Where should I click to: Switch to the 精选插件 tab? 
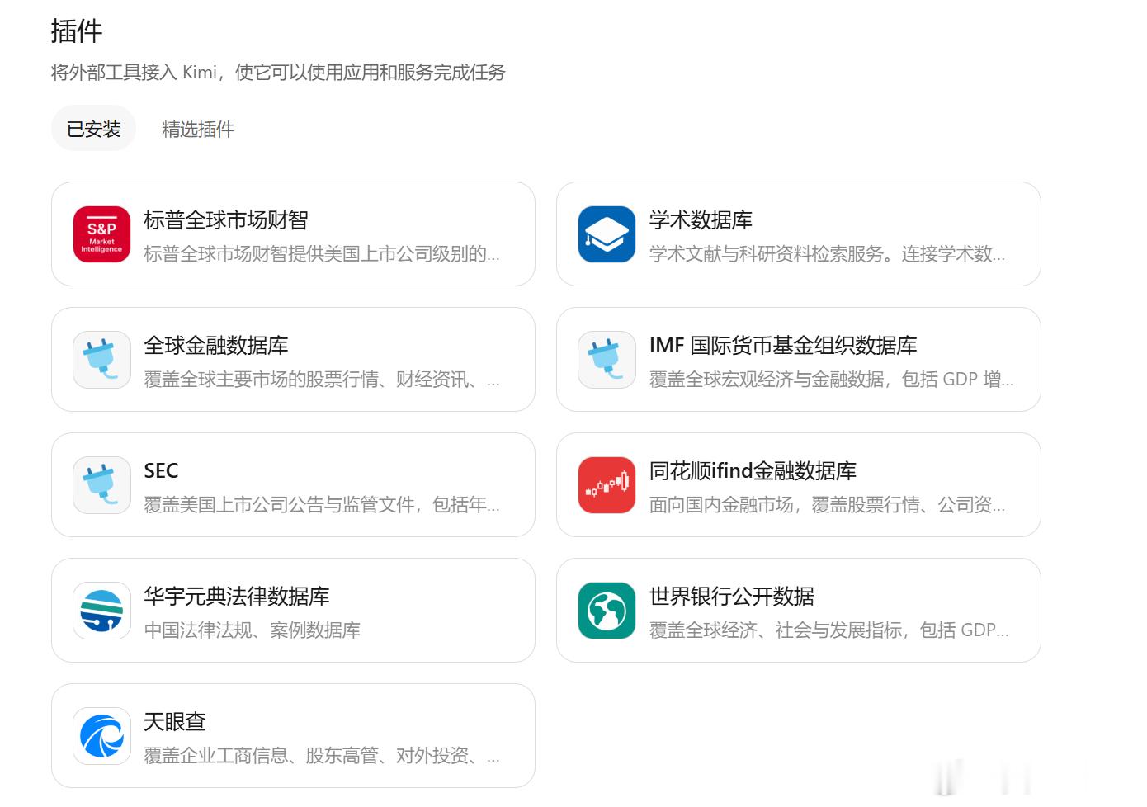198,129
